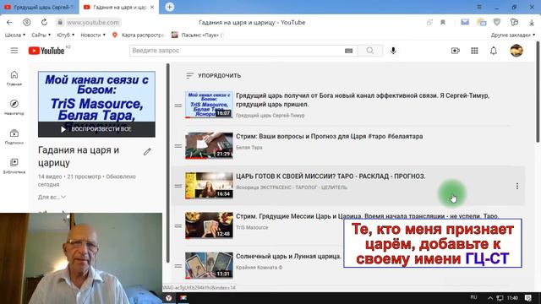The width and height of the screenshot is (541, 304).
Task: Grab the drag handle of Солнечный царь row
Action: click(178, 266)
